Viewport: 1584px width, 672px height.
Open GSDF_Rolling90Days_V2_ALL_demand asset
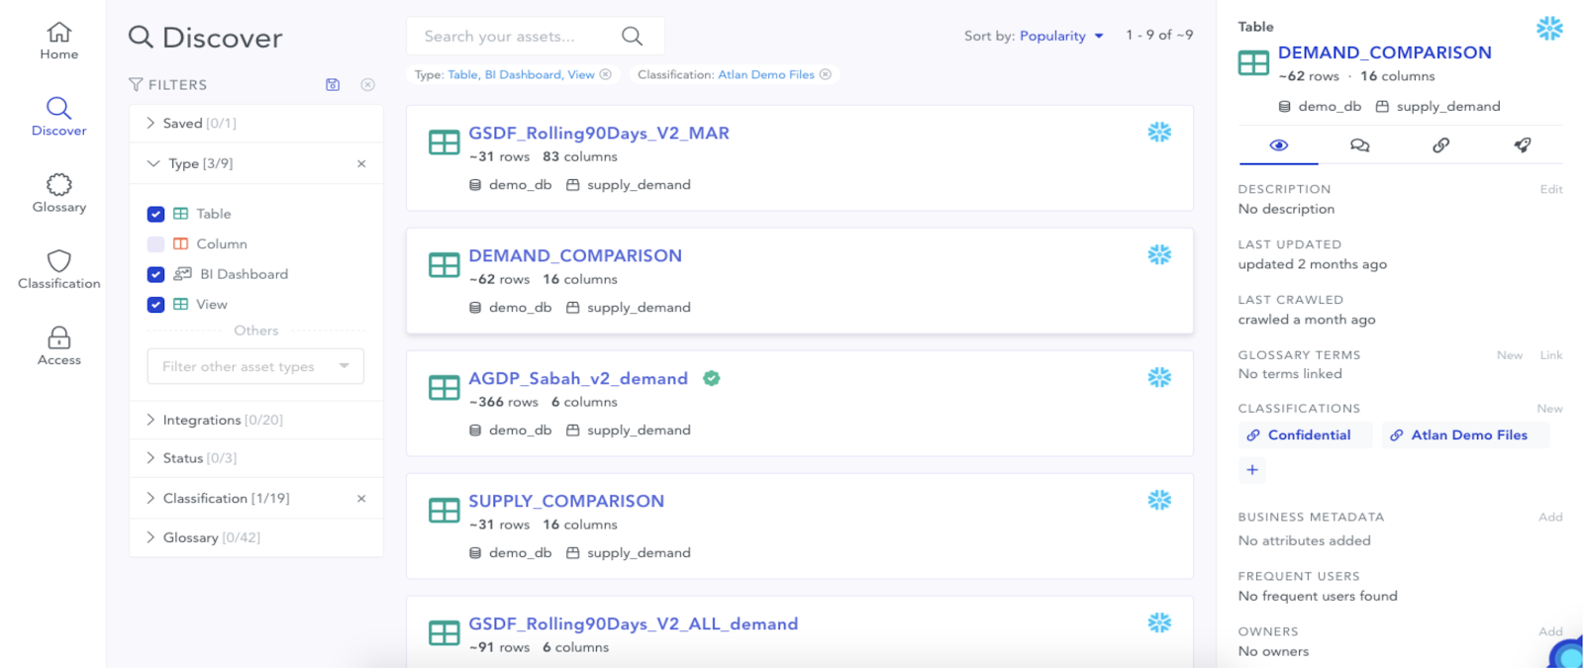pyautogui.click(x=634, y=624)
